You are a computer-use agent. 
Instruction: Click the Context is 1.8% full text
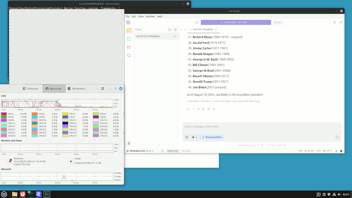pyautogui.click(x=276, y=145)
